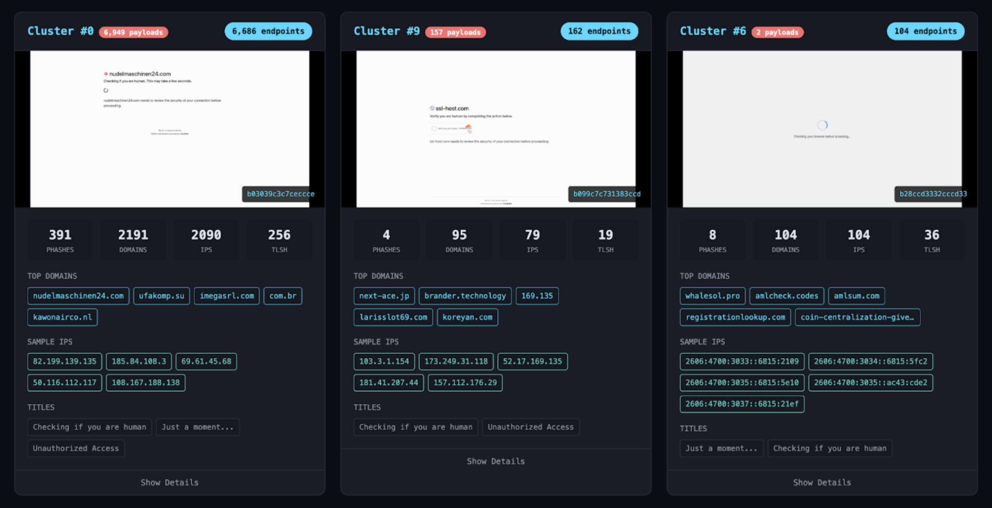Open the Cluster #0 screenshot thumbnail

[169, 129]
